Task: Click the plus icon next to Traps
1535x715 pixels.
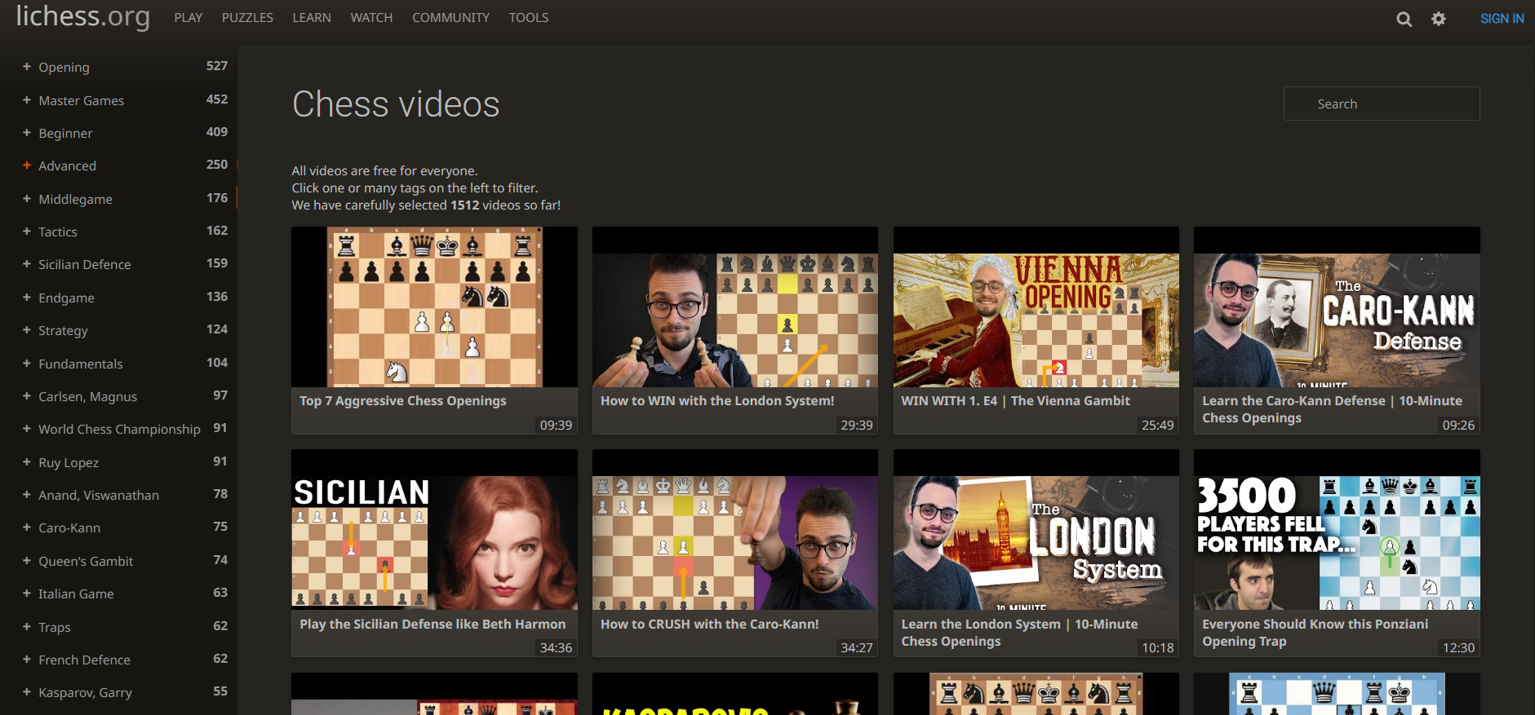Action: click(x=27, y=626)
